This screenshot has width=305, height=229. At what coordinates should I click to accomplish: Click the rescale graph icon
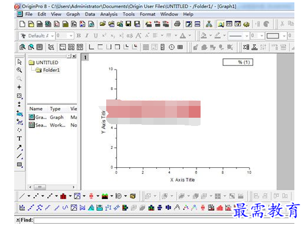tap(51, 47)
